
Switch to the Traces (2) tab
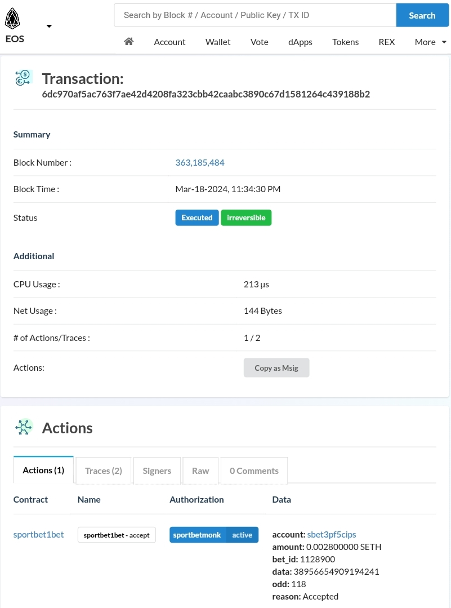(x=104, y=471)
